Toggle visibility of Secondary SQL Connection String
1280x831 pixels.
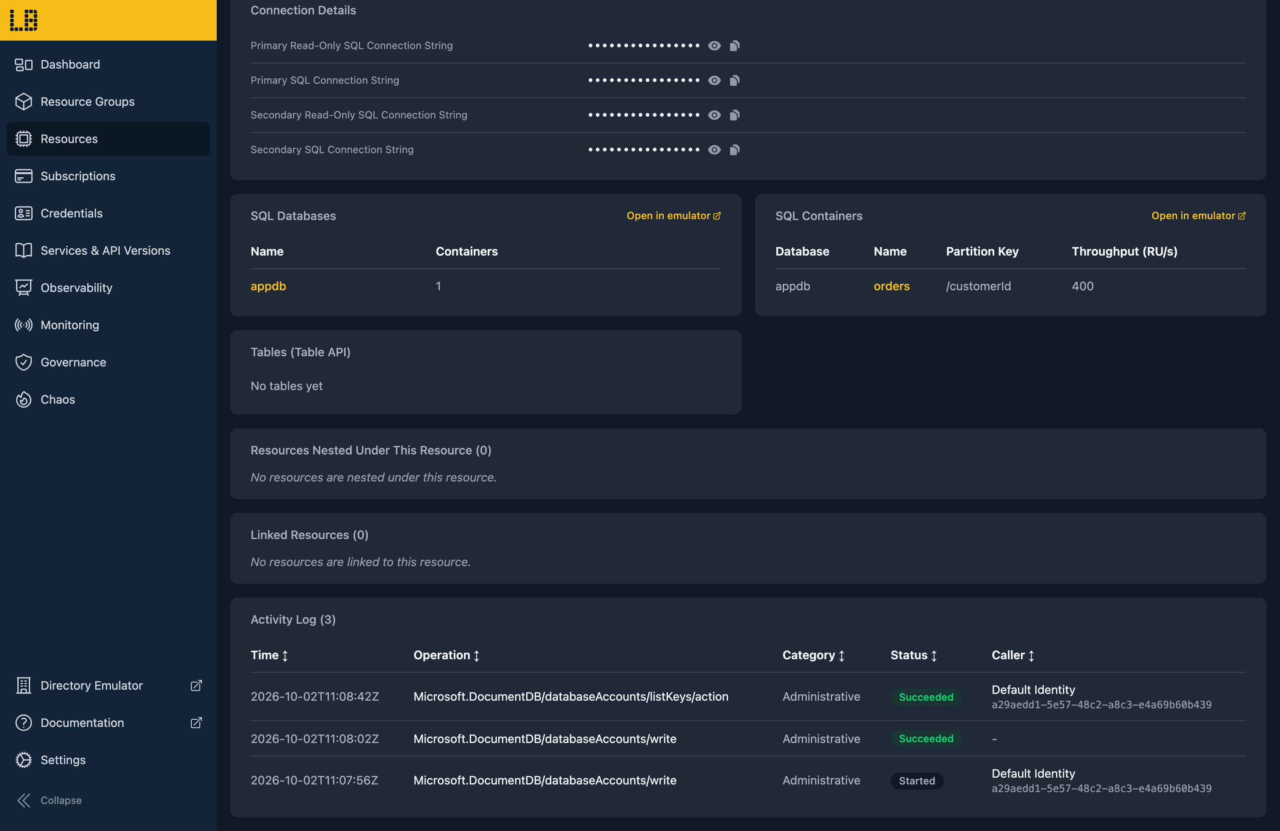click(x=714, y=150)
